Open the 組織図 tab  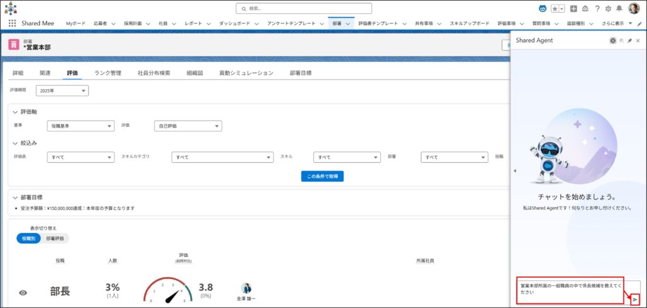[195, 73]
